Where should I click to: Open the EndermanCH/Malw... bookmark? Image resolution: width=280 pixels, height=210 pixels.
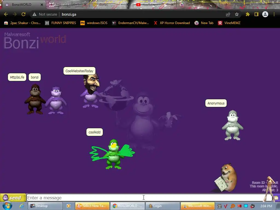130,23
